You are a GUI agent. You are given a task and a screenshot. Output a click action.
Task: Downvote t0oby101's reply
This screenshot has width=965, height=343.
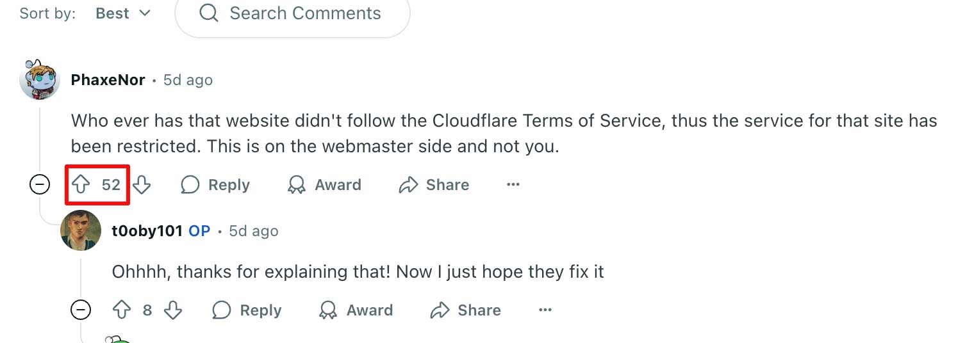tap(173, 310)
